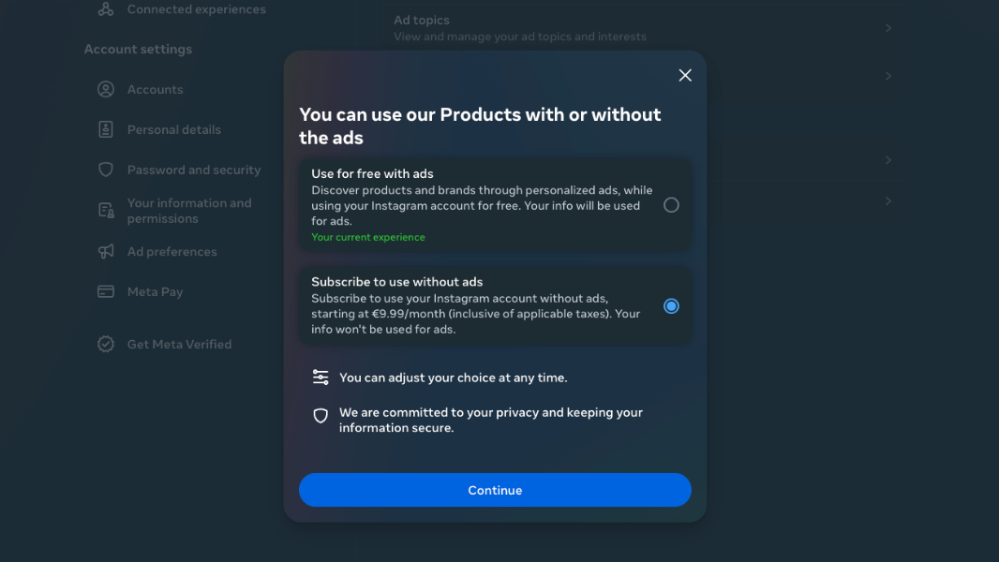This screenshot has width=999, height=562.
Task: Open Personal details via its card icon
Action: click(x=106, y=129)
